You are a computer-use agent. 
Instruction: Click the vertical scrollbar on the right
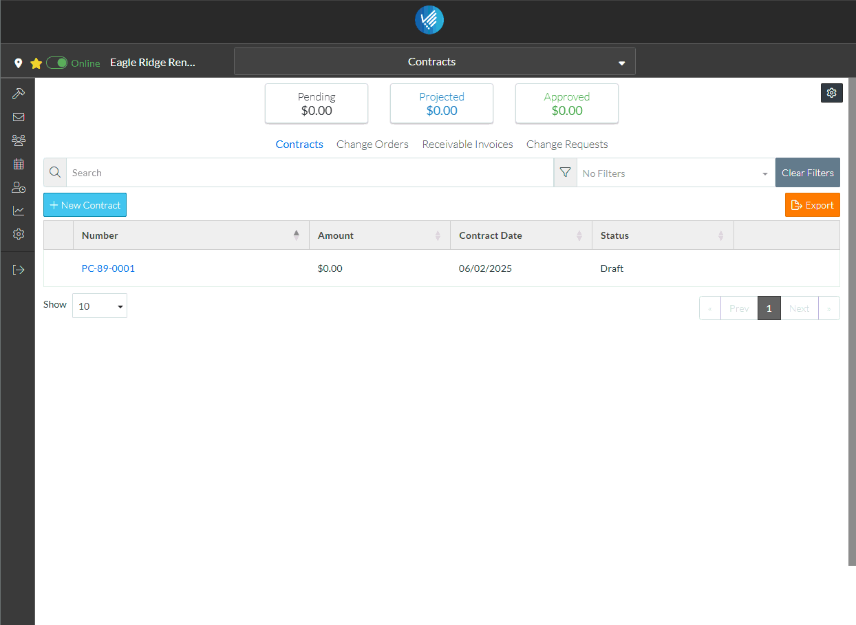point(852,321)
